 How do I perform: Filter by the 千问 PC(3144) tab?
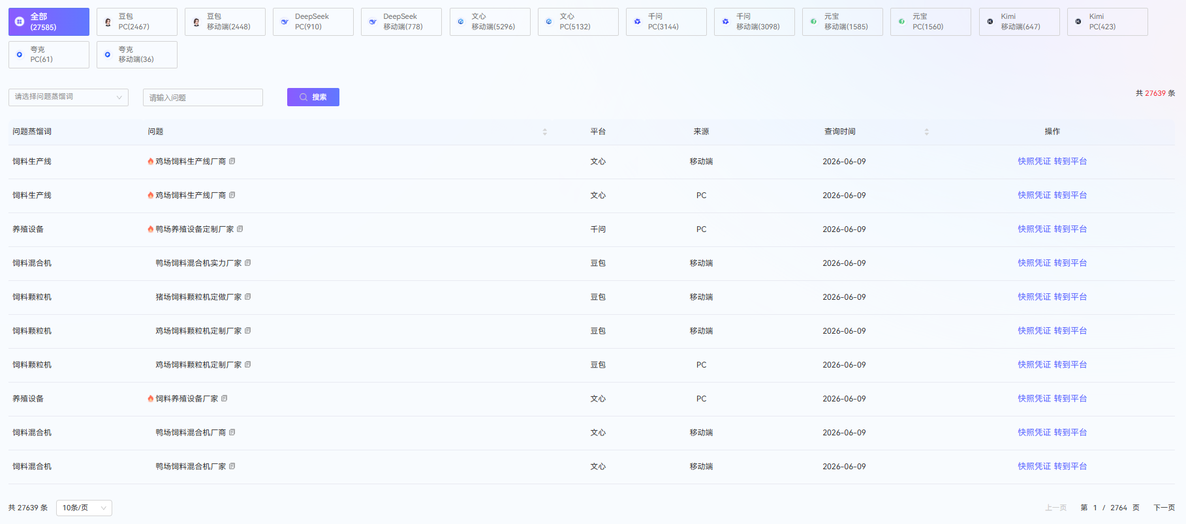coord(666,22)
